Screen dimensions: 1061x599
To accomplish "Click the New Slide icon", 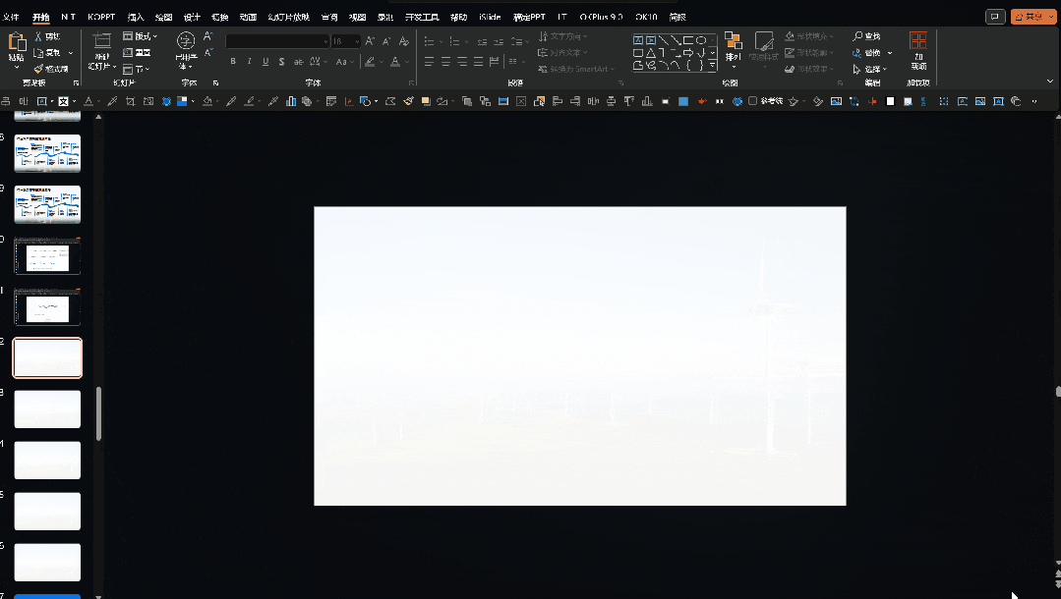I will tap(101, 40).
